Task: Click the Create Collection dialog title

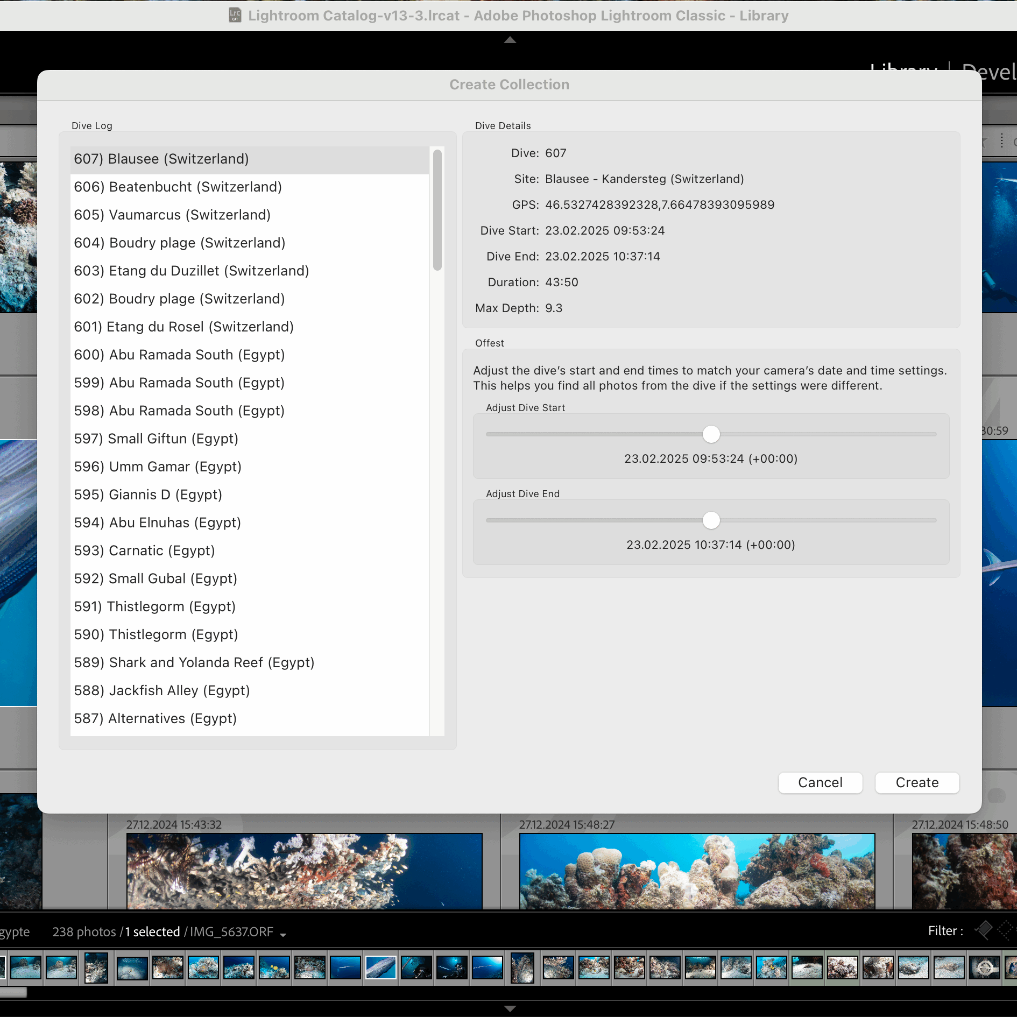Action: (x=509, y=84)
